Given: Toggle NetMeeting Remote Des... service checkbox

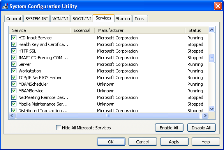Looking at the screenshot, I should (x=14, y=97).
